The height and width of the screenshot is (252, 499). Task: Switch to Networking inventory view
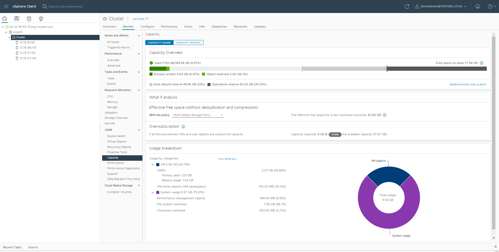pyautogui.click(x=41, y=19)
